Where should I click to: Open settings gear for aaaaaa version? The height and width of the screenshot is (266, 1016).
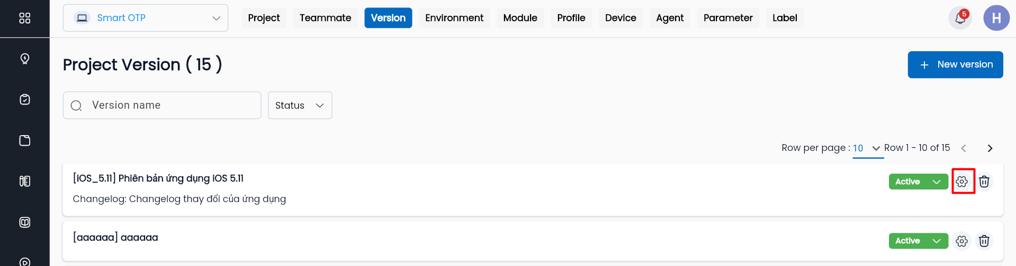(x=962, y=241)
